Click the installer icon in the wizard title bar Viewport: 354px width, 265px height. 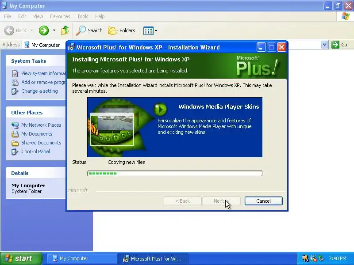click(71, 47)
